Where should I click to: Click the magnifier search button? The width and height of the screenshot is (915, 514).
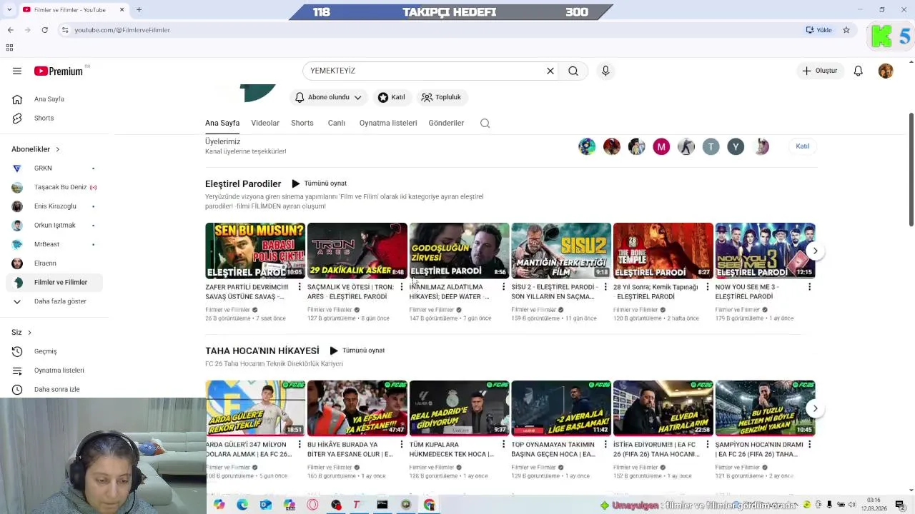click(x=573, y=71)
